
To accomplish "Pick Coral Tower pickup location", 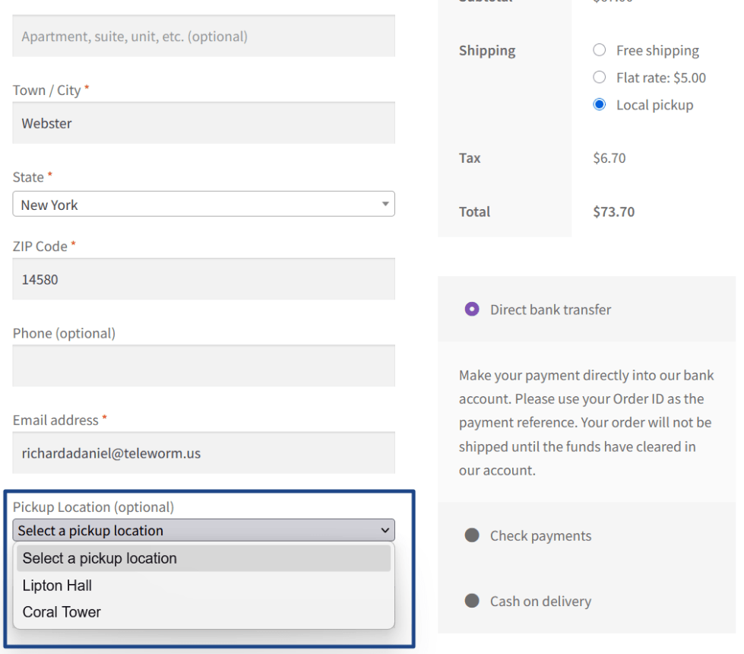I will [x=62, y=612].
